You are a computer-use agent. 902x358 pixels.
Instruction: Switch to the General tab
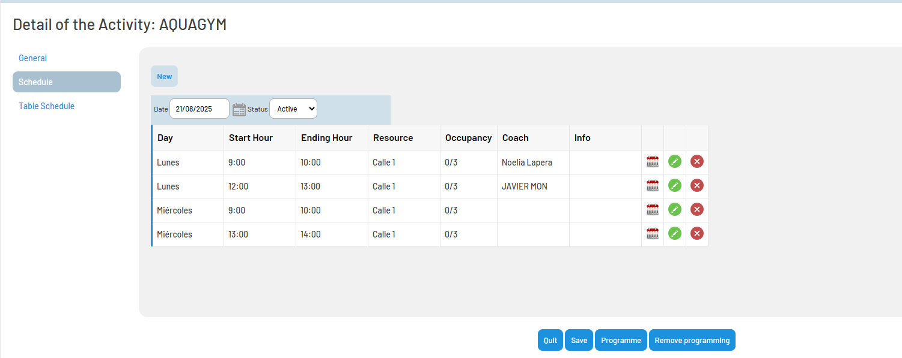32,58
